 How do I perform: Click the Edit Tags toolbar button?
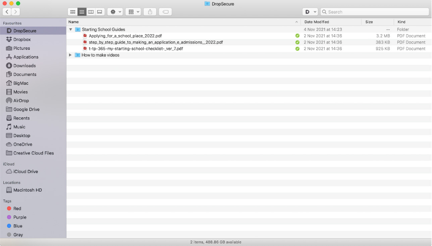coord(165,12)
